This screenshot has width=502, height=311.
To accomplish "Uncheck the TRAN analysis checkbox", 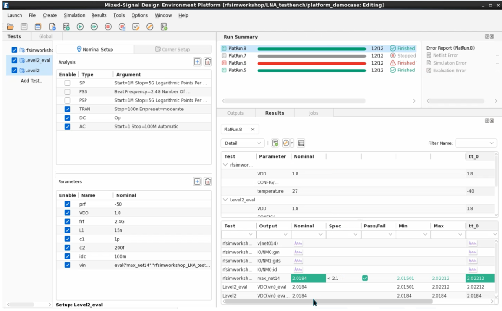I will coord(67,109).
